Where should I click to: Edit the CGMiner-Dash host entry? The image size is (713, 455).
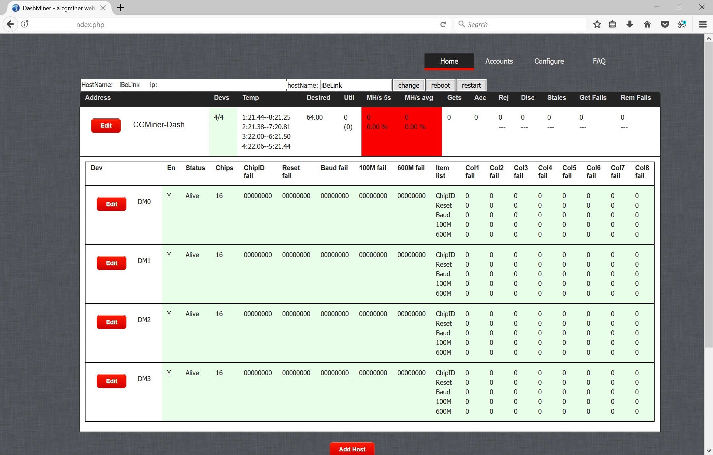106,126
